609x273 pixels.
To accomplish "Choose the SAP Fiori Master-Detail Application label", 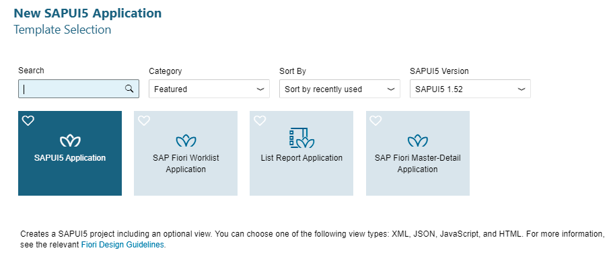I will click(x=417, y=163).
